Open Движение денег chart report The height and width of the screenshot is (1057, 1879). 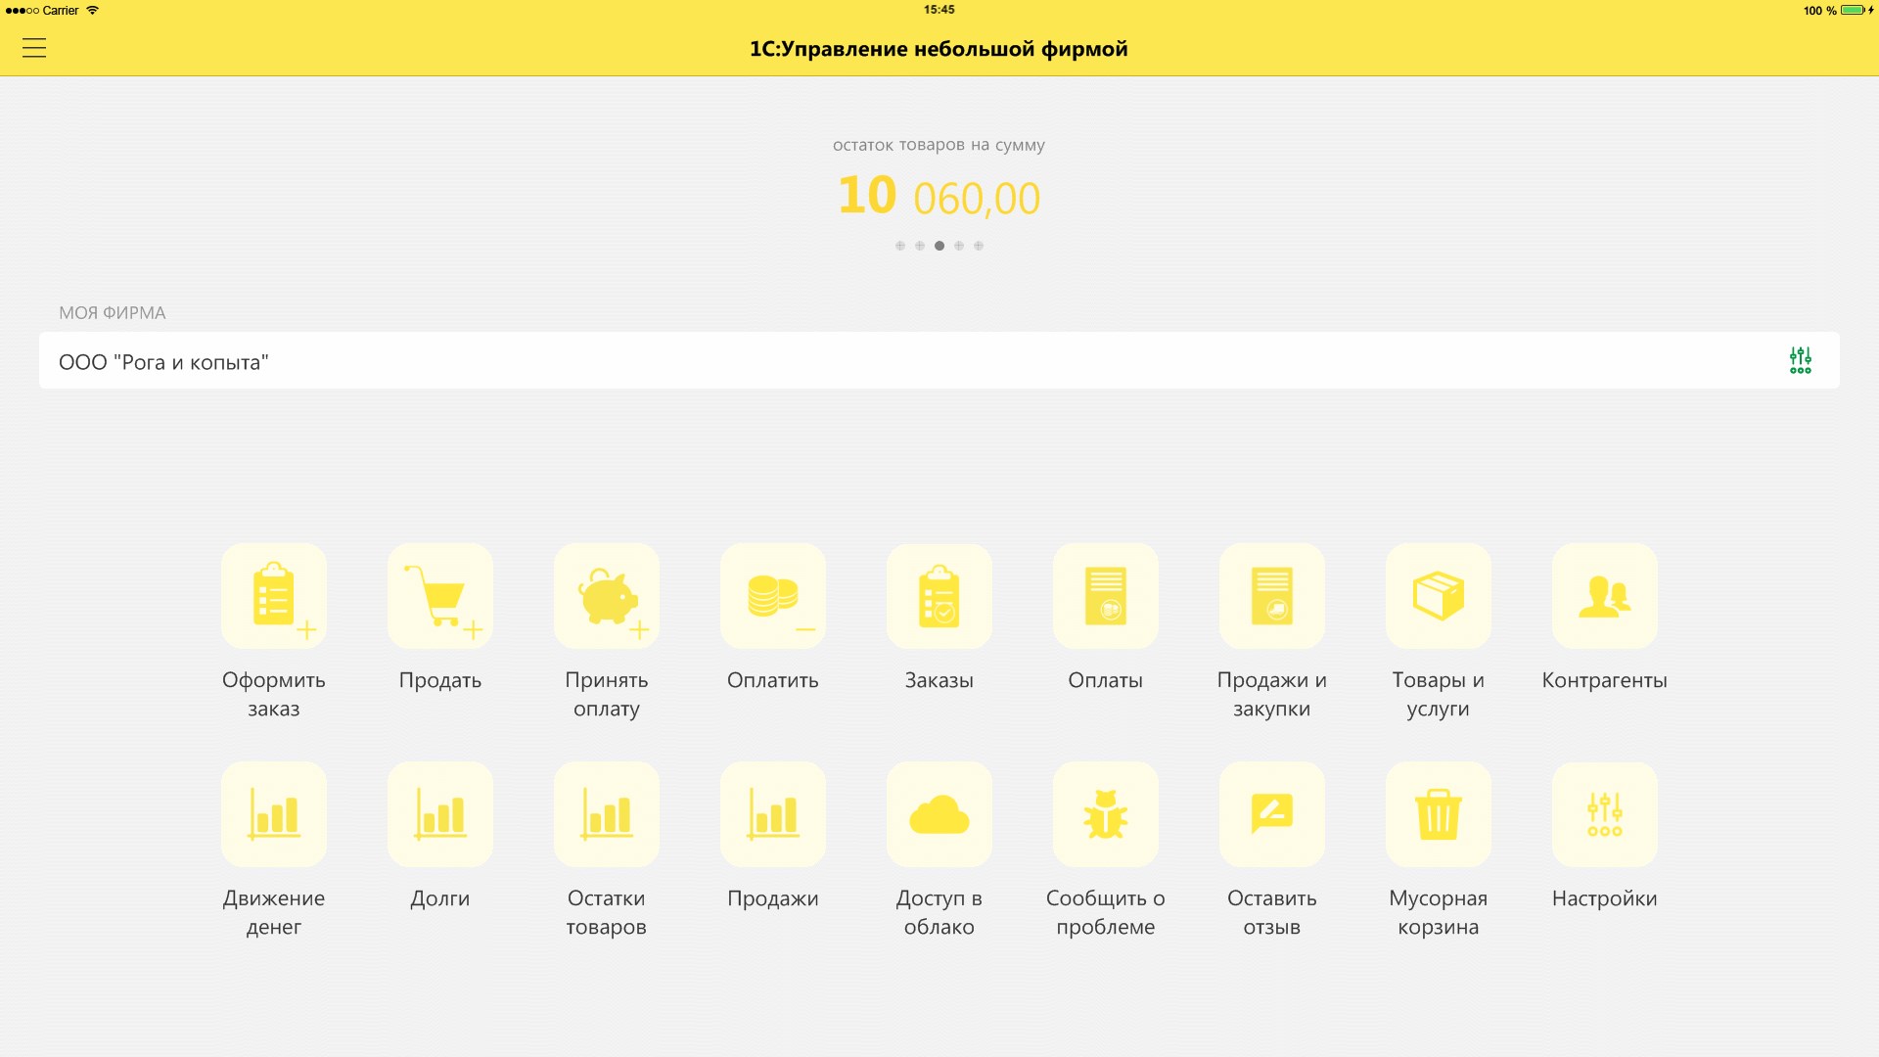pos(274,814)
